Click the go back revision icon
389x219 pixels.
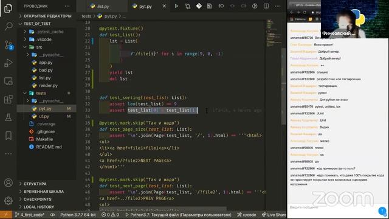(x=221, y=6)
